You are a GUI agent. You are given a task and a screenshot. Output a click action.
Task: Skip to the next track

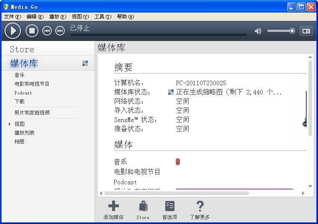(x=60, y=31)
